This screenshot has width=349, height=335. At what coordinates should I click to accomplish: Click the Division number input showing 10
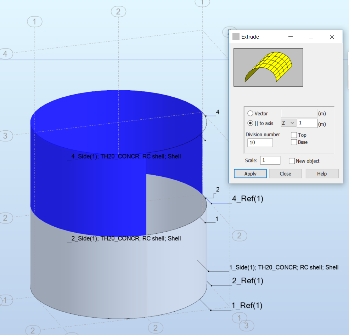pos(260,143)
